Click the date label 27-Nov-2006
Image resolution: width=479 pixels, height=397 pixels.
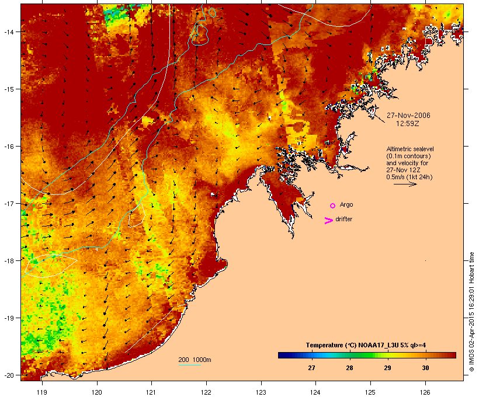(x=408, y=116)
